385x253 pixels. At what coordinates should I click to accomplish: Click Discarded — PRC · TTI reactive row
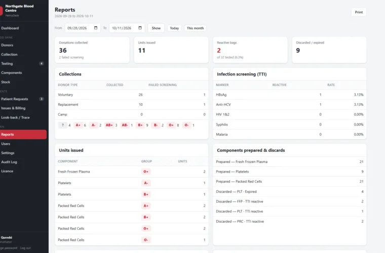click(289, 222)
